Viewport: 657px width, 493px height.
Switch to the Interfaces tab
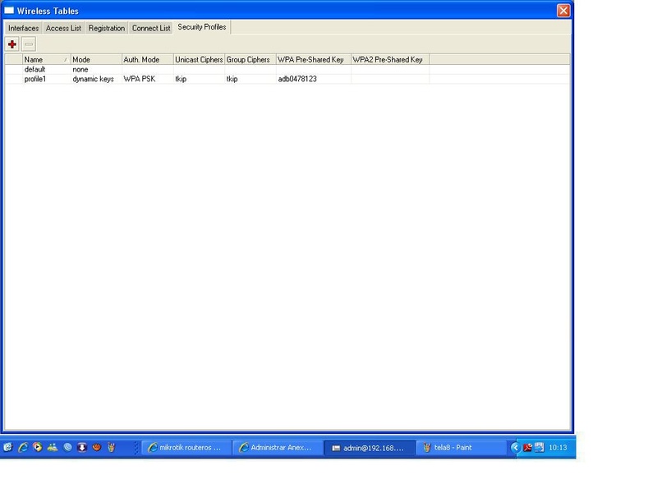click(24, 28)
